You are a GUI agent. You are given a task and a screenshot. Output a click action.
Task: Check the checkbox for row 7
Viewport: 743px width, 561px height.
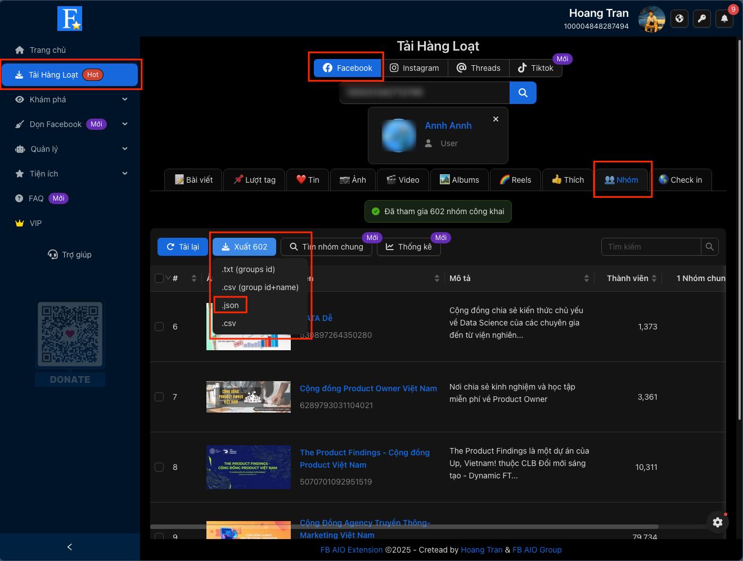coord(159,397)
